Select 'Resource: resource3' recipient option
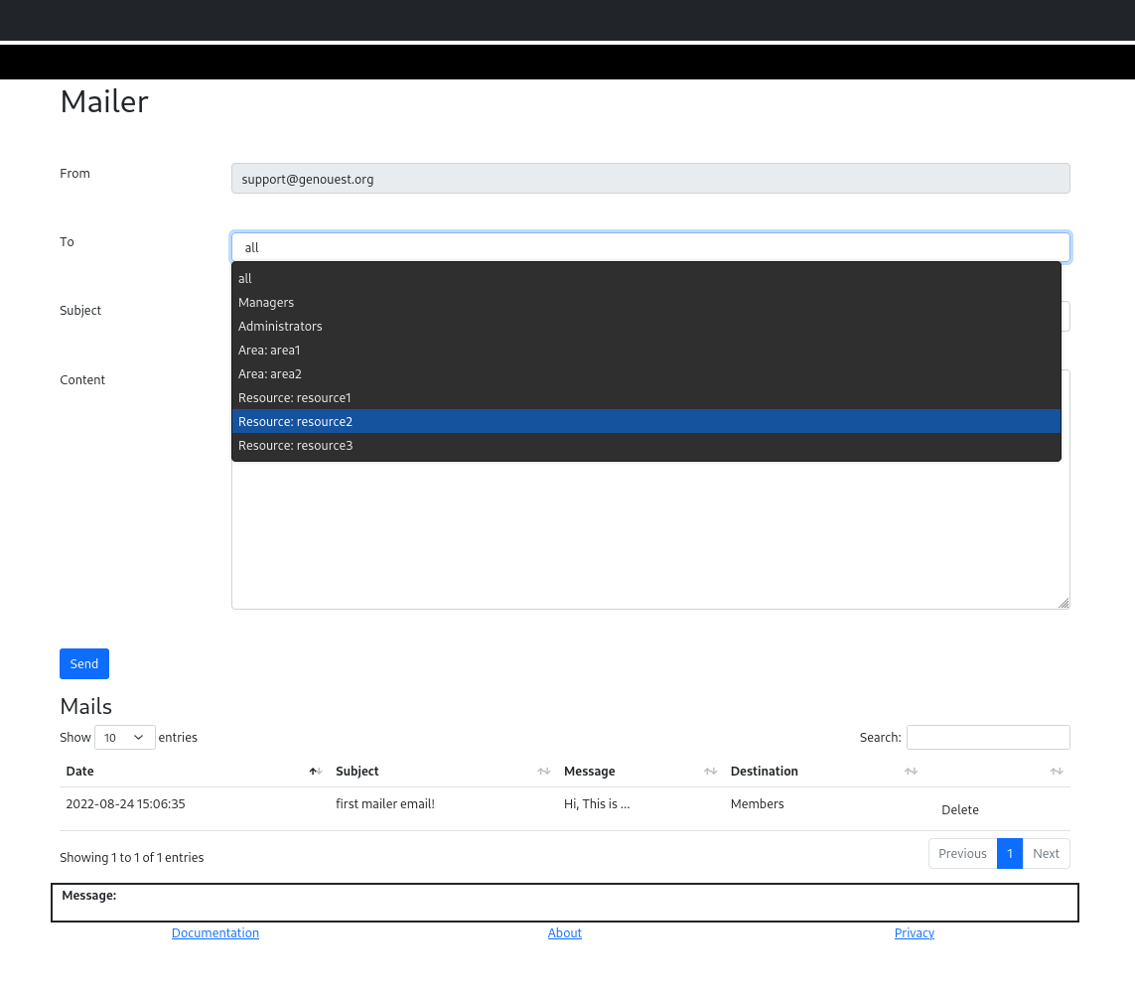Viewport: 1135px width, 995px height. 645,446
